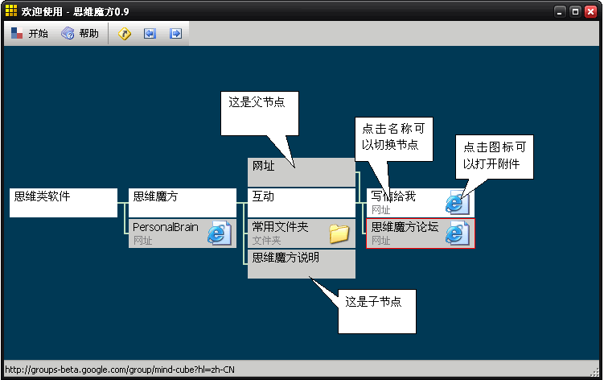604x380 pixels.
Task: Switch to the 思维类软件 node
Action: point(42,196)
